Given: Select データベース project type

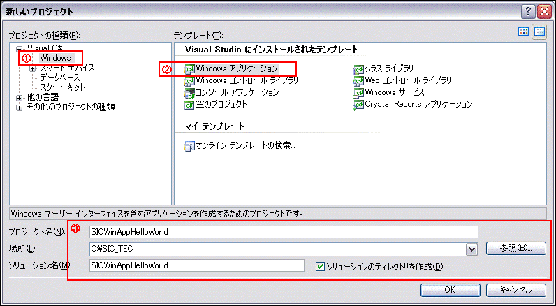Looking at the screenshot, I should coord(60,78).
